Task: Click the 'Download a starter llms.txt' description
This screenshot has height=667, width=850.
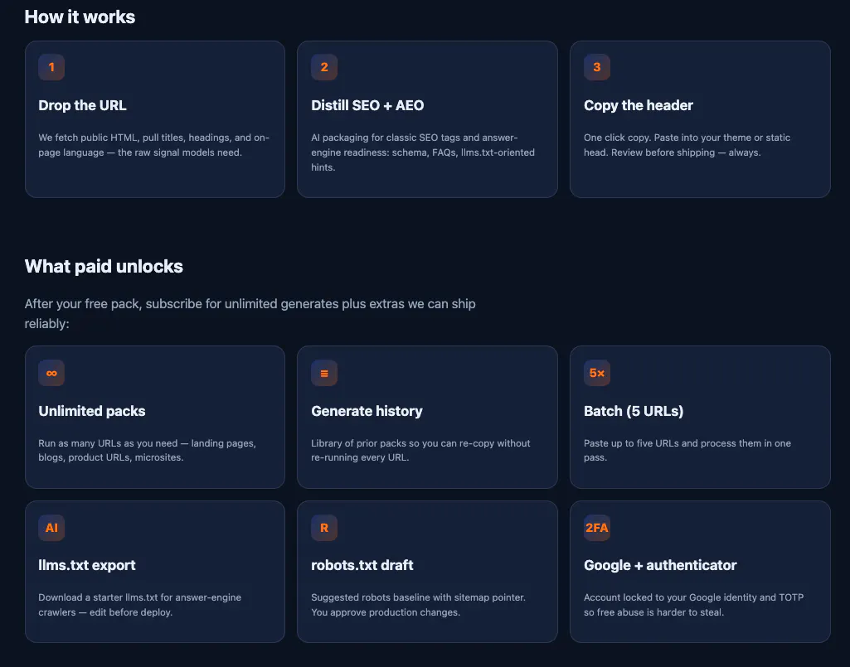Action: 140,605
